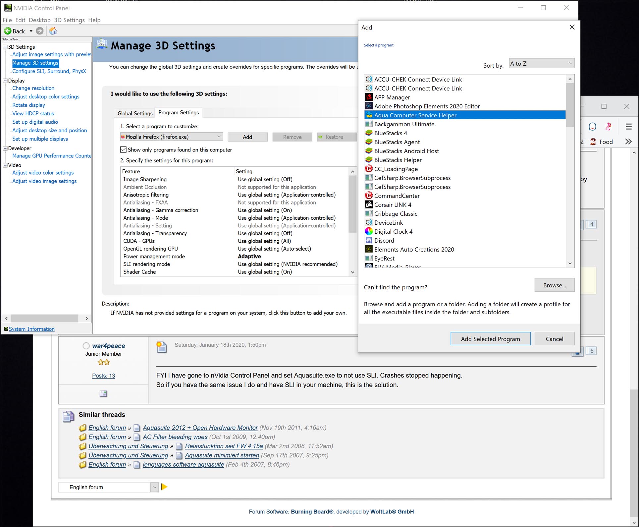Click the APP Manager icon

pyautogui.click(x=369, y=97)
